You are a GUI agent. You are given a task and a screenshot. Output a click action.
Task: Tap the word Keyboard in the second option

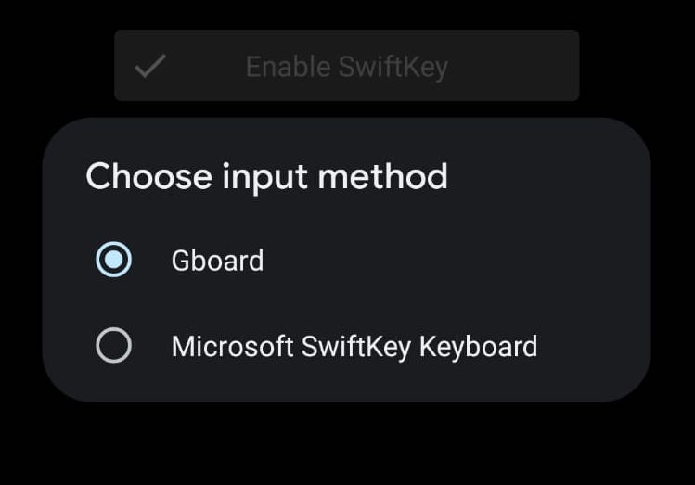(478, 347)
